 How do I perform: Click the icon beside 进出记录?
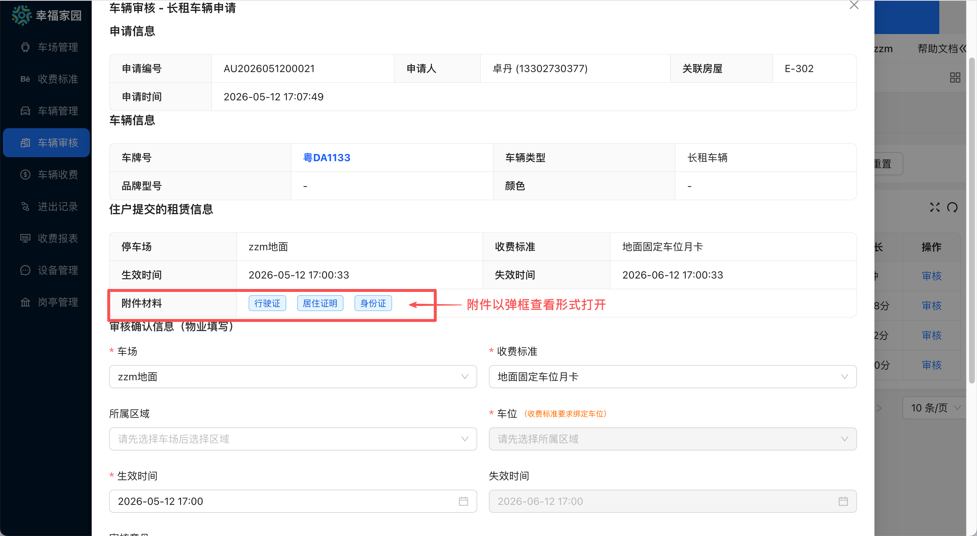[25, 206]
